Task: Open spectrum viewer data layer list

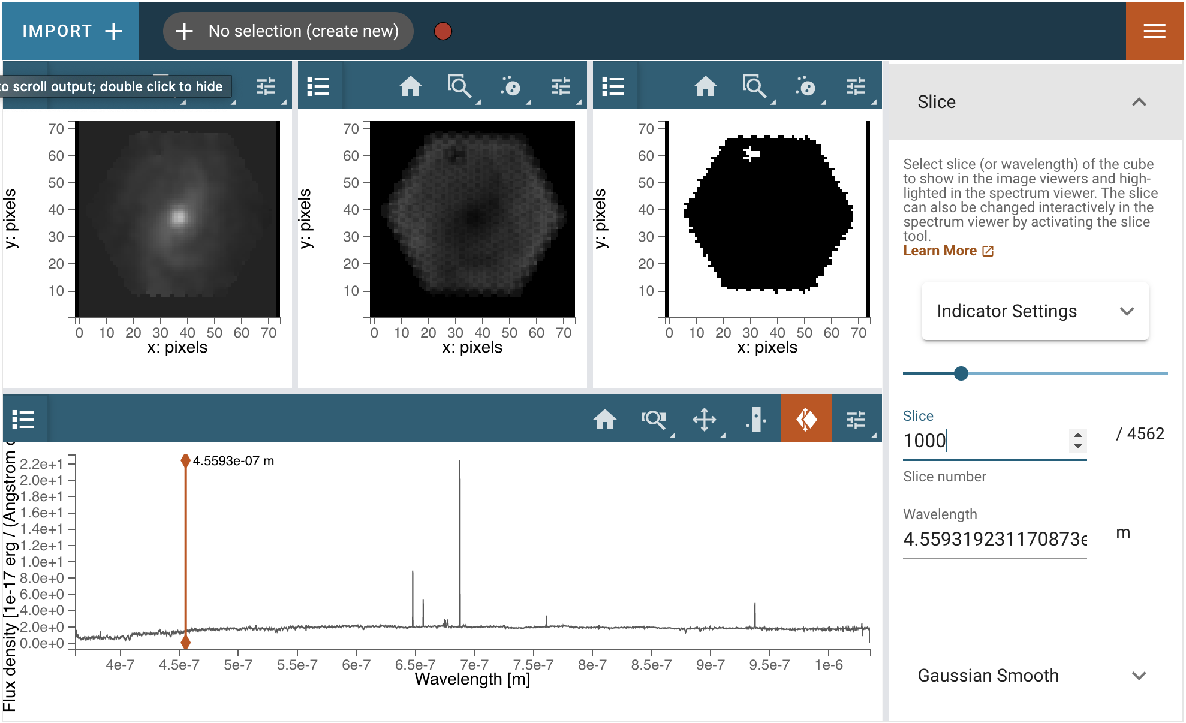Action: 23,420
